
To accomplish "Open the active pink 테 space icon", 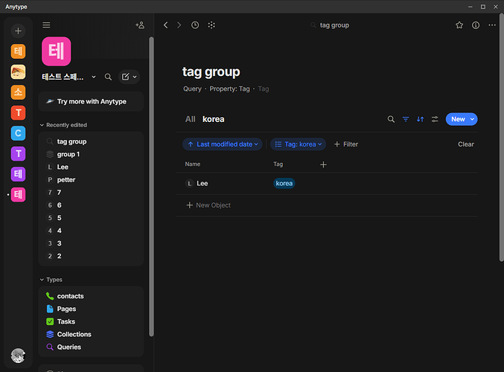I will 18,194.
